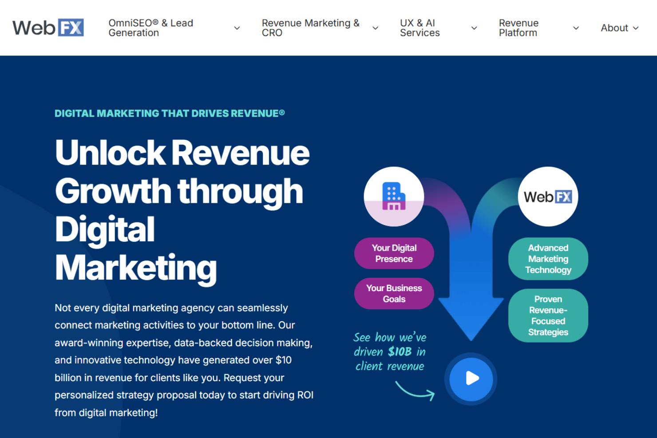Open Revenue Marketing & CRO menu

(311, 28)
